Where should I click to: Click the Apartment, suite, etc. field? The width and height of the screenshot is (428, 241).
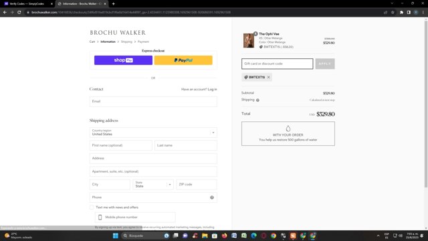(153, 171)
